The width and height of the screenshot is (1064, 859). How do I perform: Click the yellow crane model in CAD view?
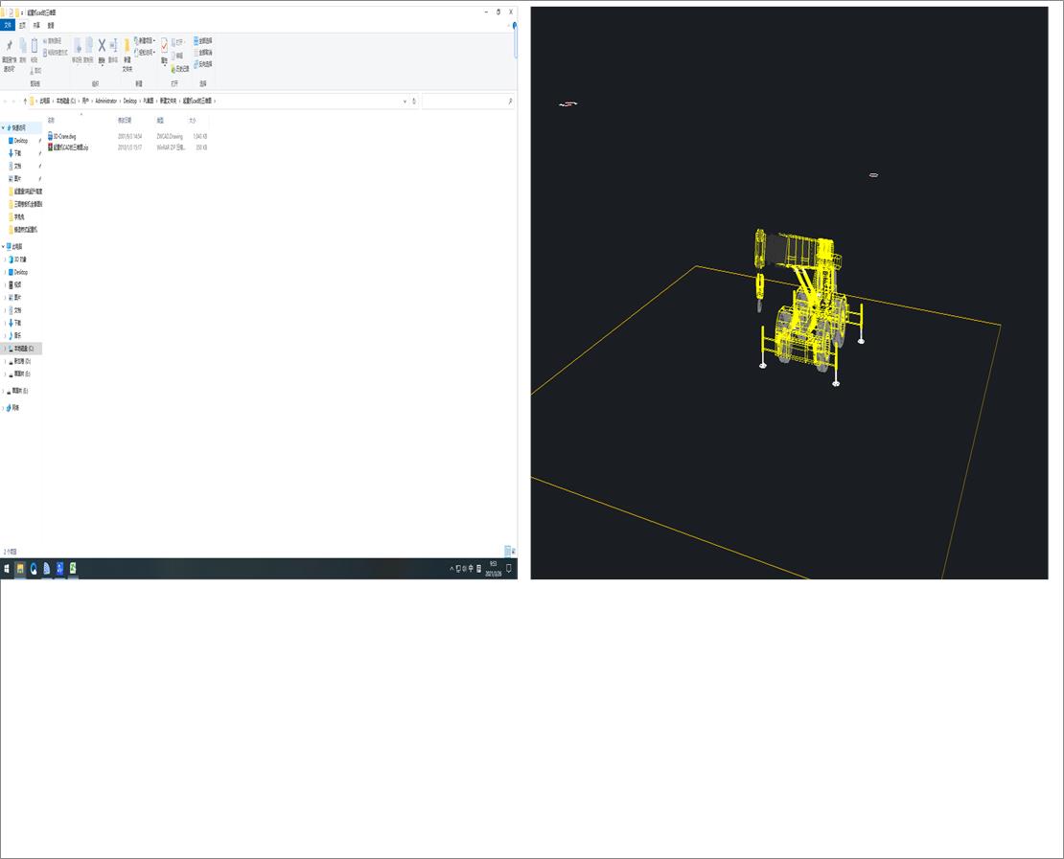[x=807, y=306]
